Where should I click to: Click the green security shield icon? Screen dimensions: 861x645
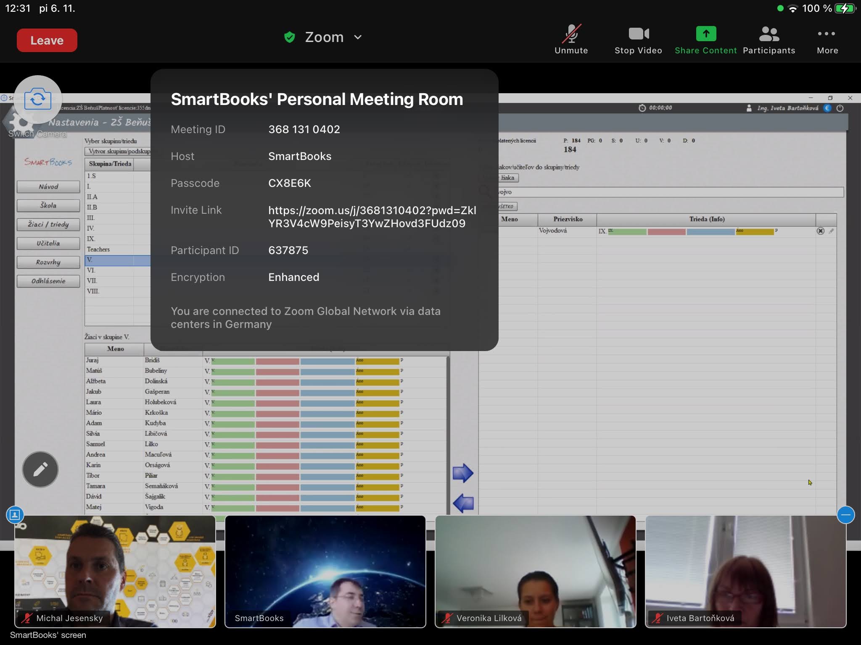289,37
